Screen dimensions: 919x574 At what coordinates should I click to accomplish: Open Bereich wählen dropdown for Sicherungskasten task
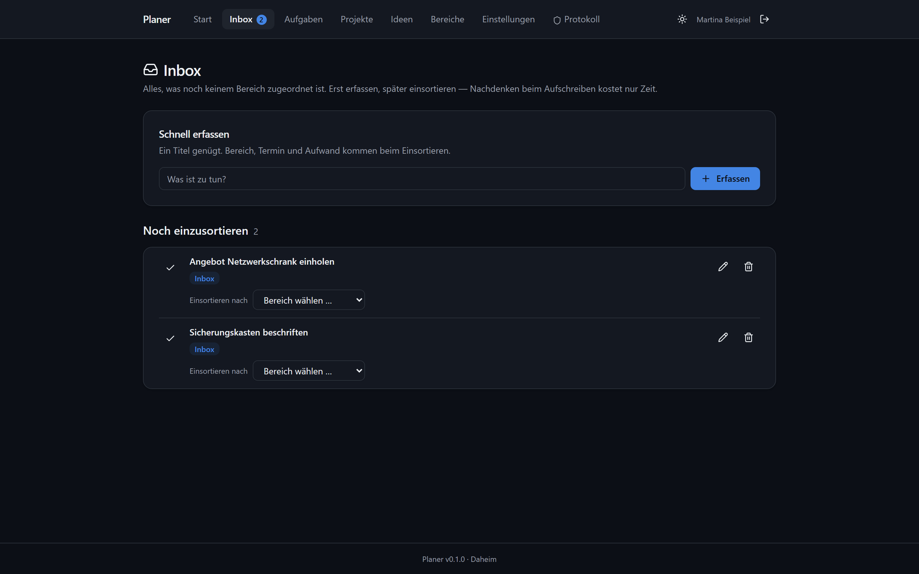coord(309,371)
